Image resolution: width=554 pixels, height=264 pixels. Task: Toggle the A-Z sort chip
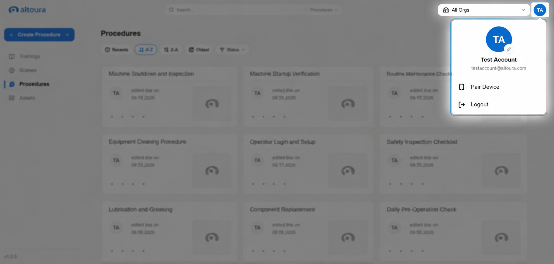146,50
